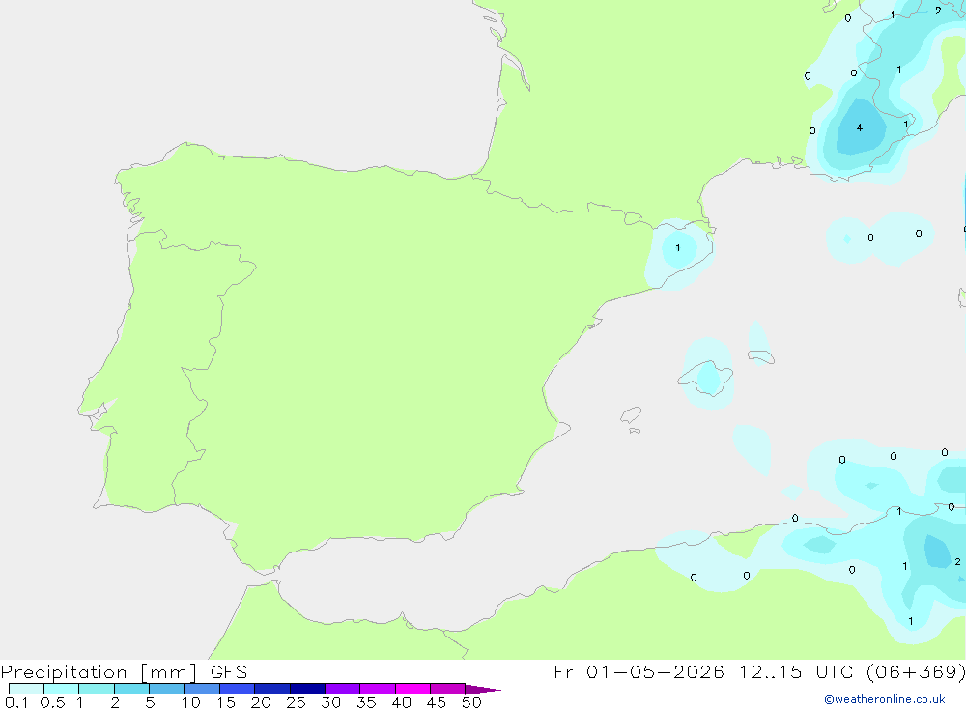Click the swatch between 45 and 50
Image resolution: width=966 pixels, height=708 pixels.
[447, 689]
